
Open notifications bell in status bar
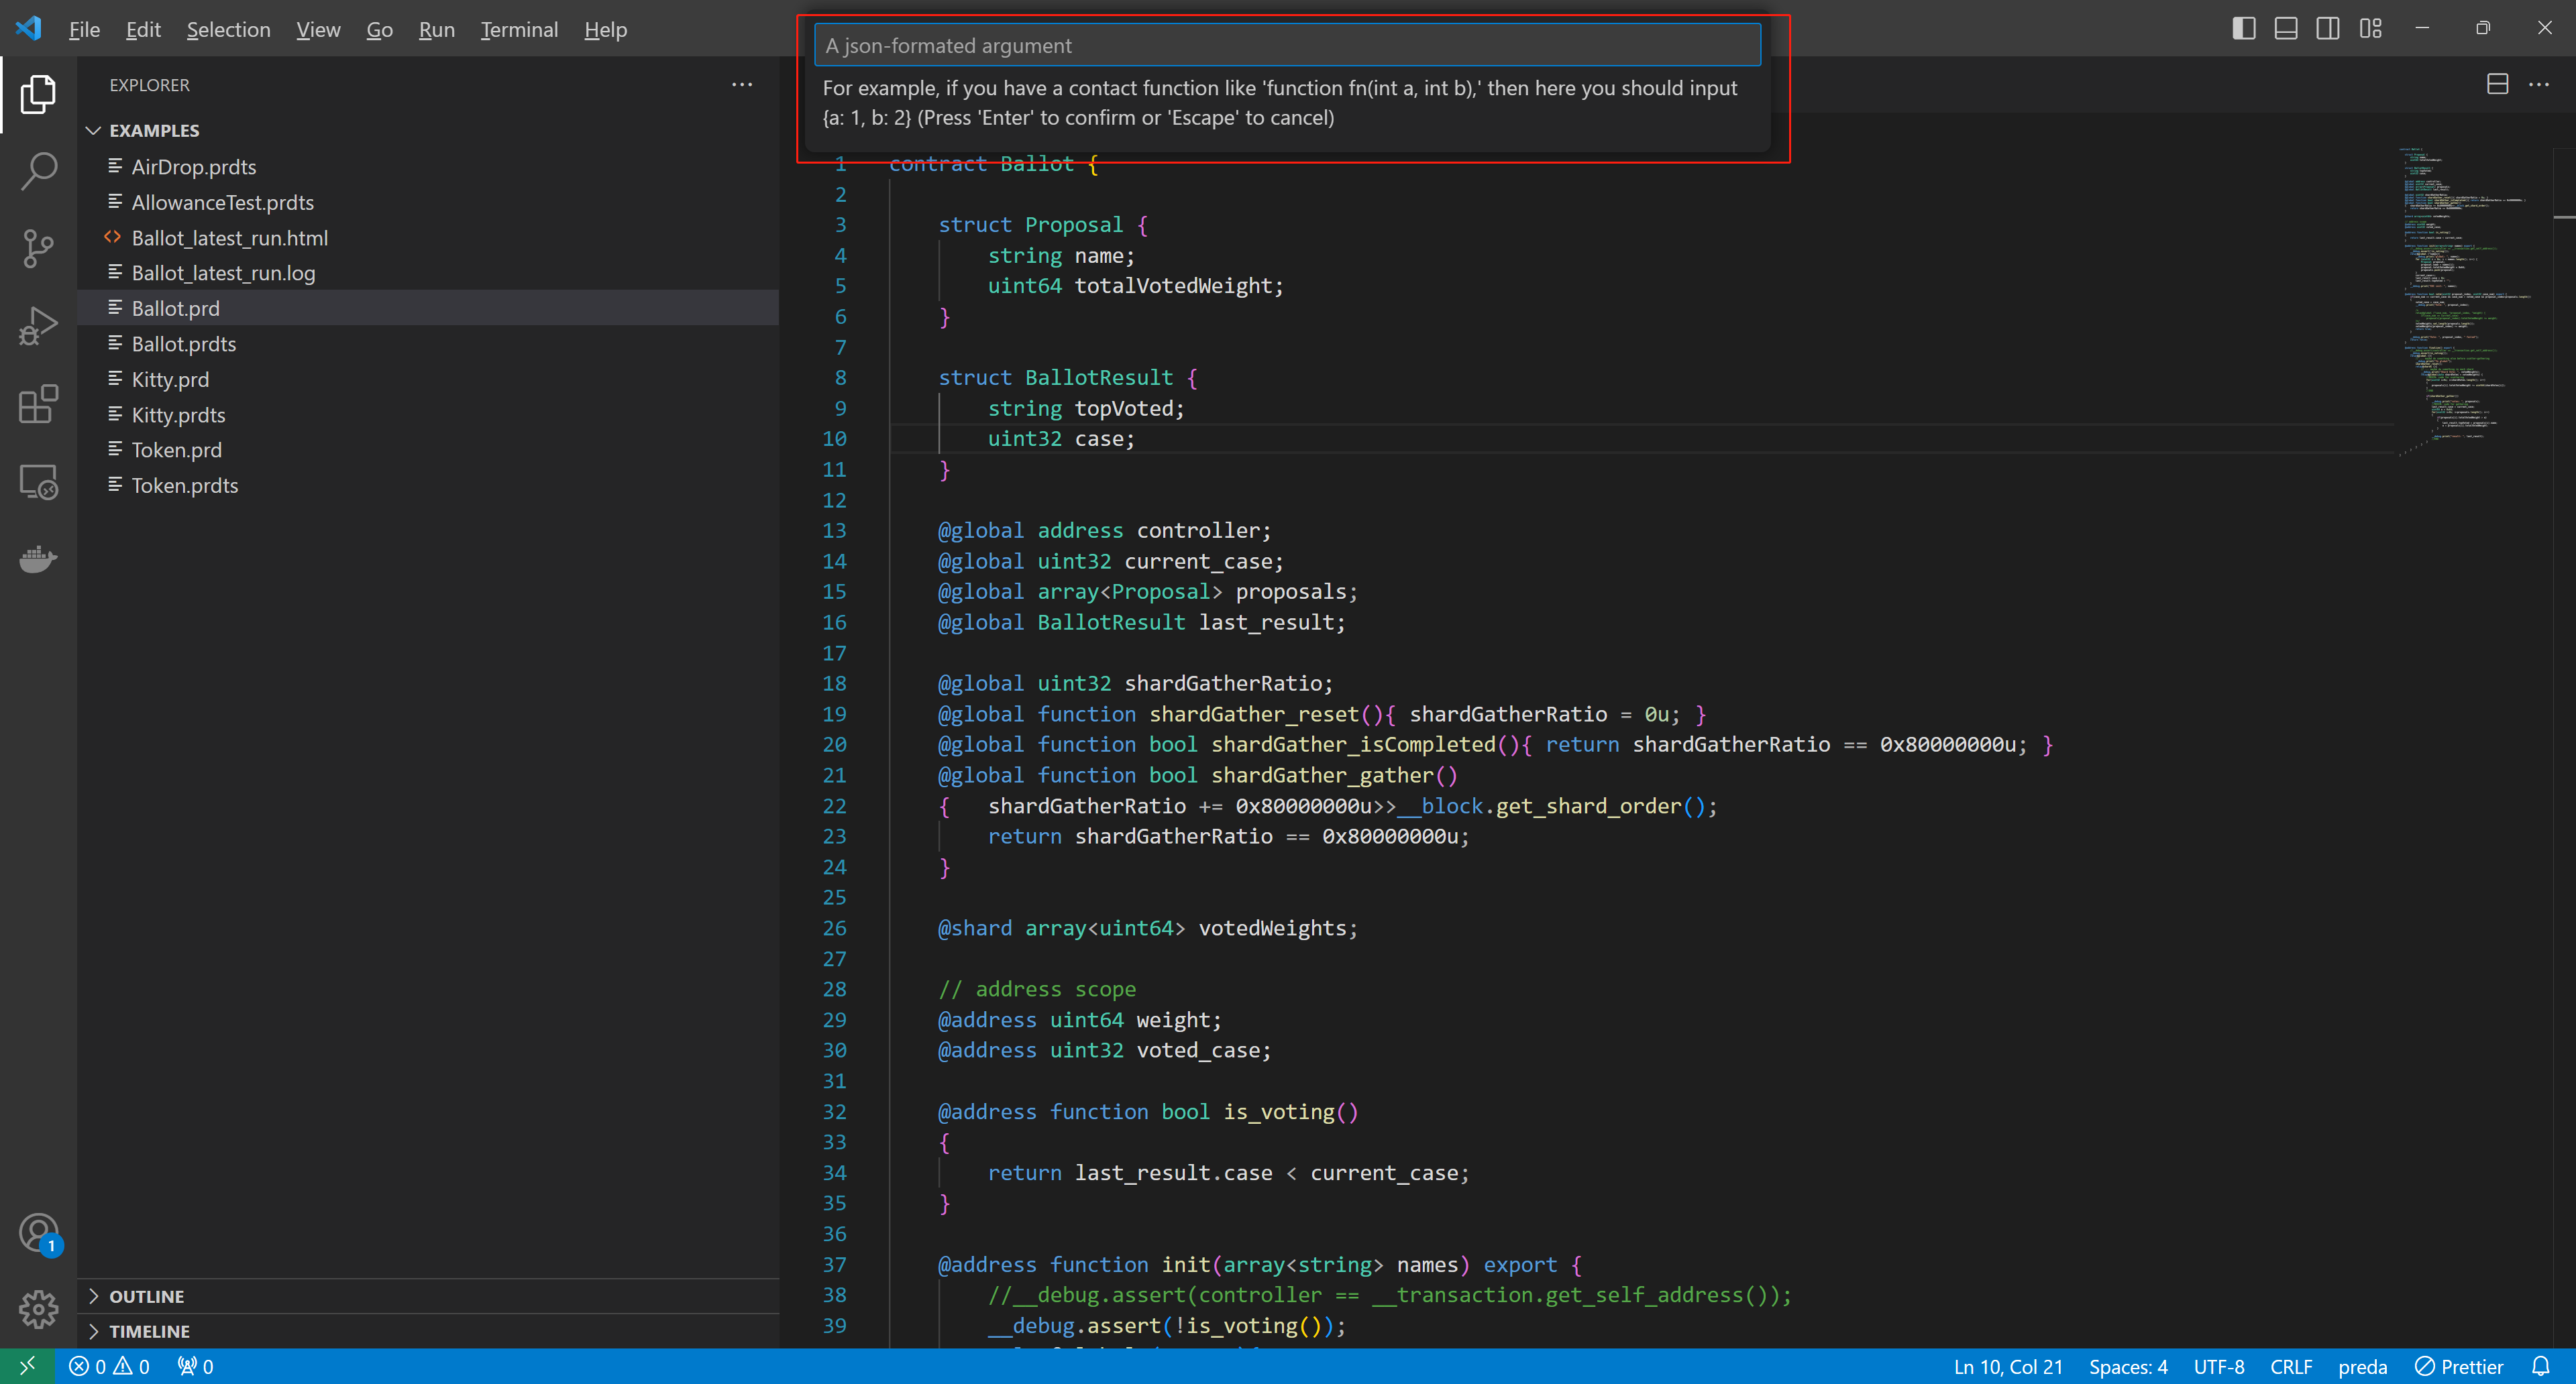2541,1366
